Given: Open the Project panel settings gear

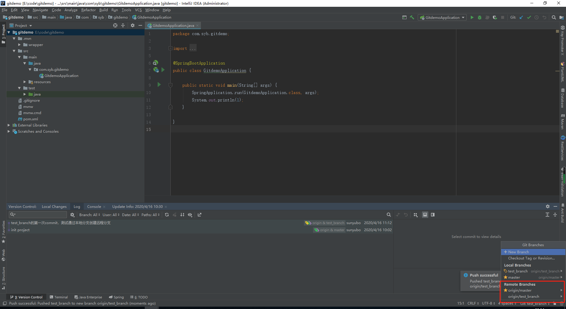Looking at the screenshot, I should pos(133,25).
